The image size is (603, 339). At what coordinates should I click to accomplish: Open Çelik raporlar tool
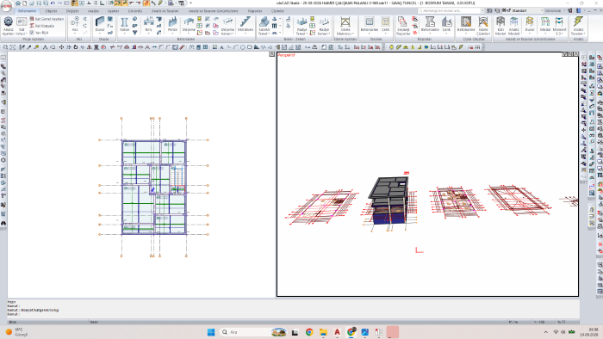pos(446,25)
